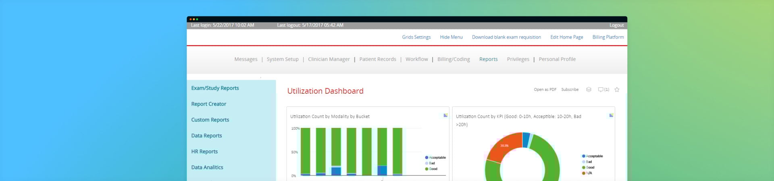Go to the Workflow menu

pos(416,59)
